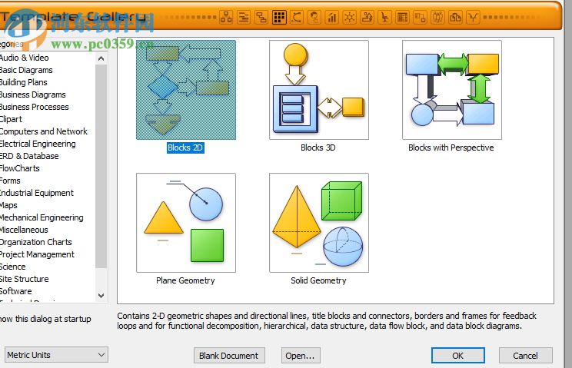This screenshot has height=368, width=572.
Task: Select the head profile icon in header
Action: pos(314,17)
